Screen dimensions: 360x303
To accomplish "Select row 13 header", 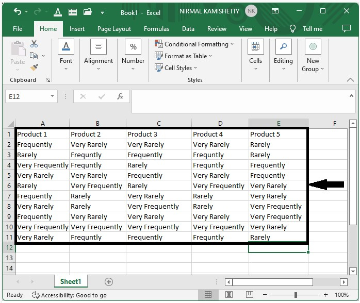I will [x=9, y=258].
